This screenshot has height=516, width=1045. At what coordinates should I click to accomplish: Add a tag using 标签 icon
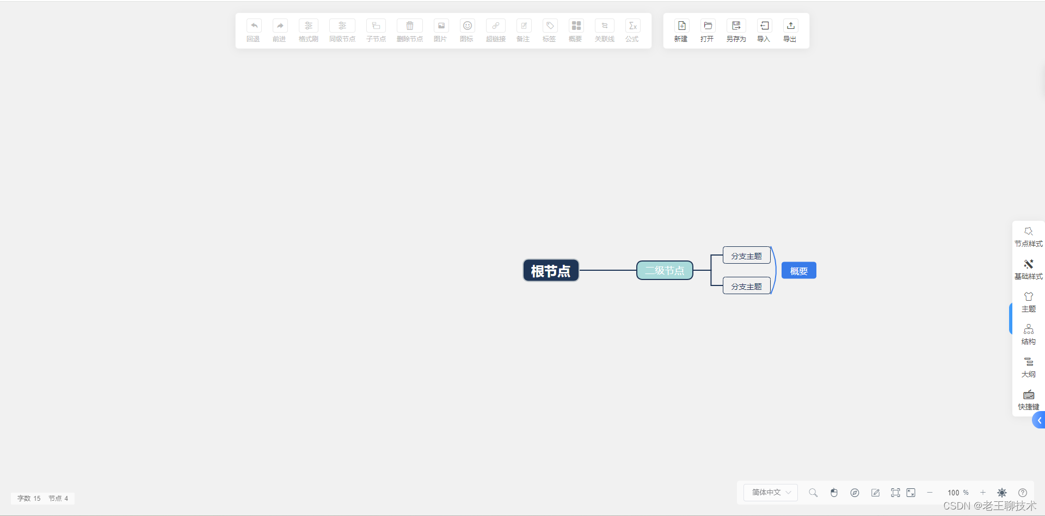pos(550,26)
